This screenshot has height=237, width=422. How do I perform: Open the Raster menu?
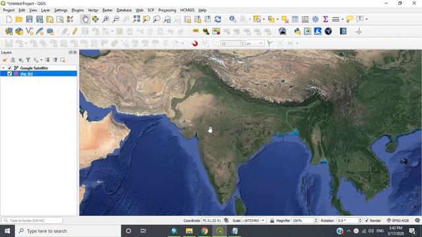[x=107, y=11]
